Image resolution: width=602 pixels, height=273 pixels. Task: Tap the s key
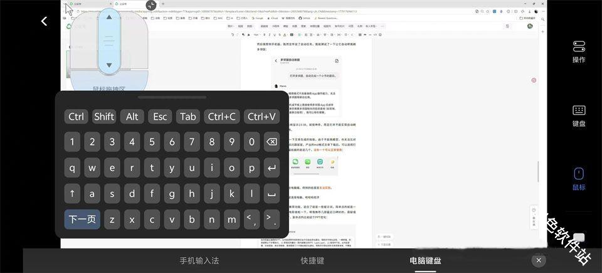point(112,193)
